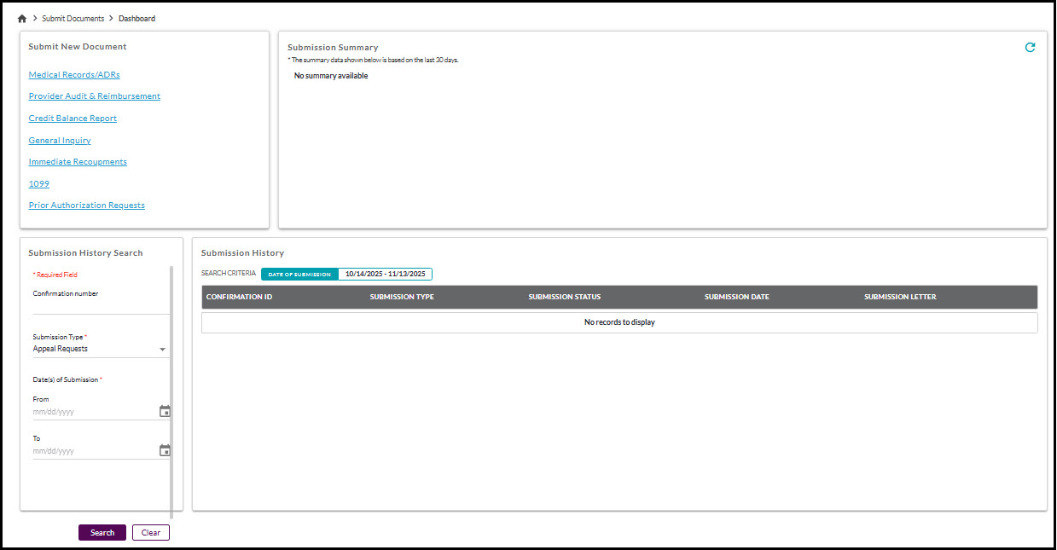The height and width of the screenshot is (550, 1057).
Task: Open the Medical Records/ADRs submission form
Action: pos(74,74)
